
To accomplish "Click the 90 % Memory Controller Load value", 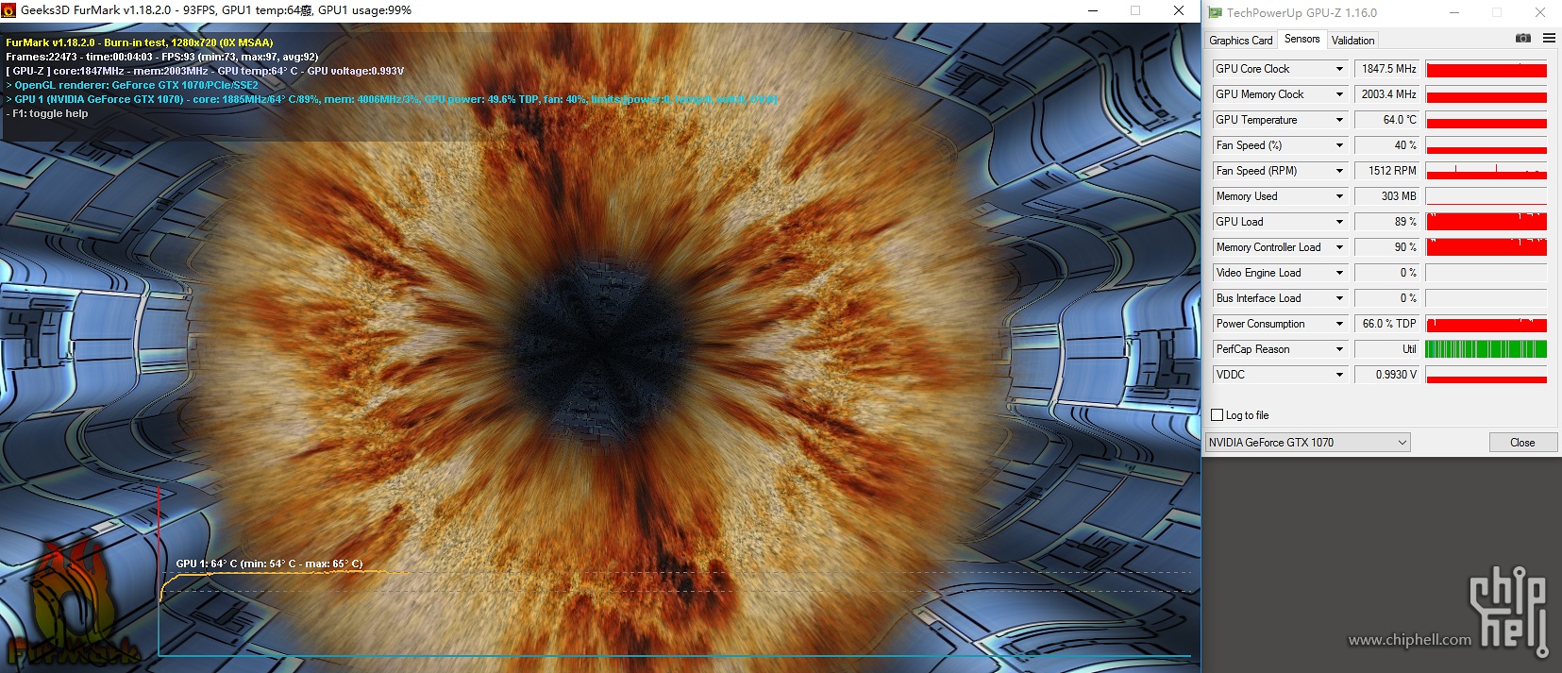I will tap(1386, 247).
